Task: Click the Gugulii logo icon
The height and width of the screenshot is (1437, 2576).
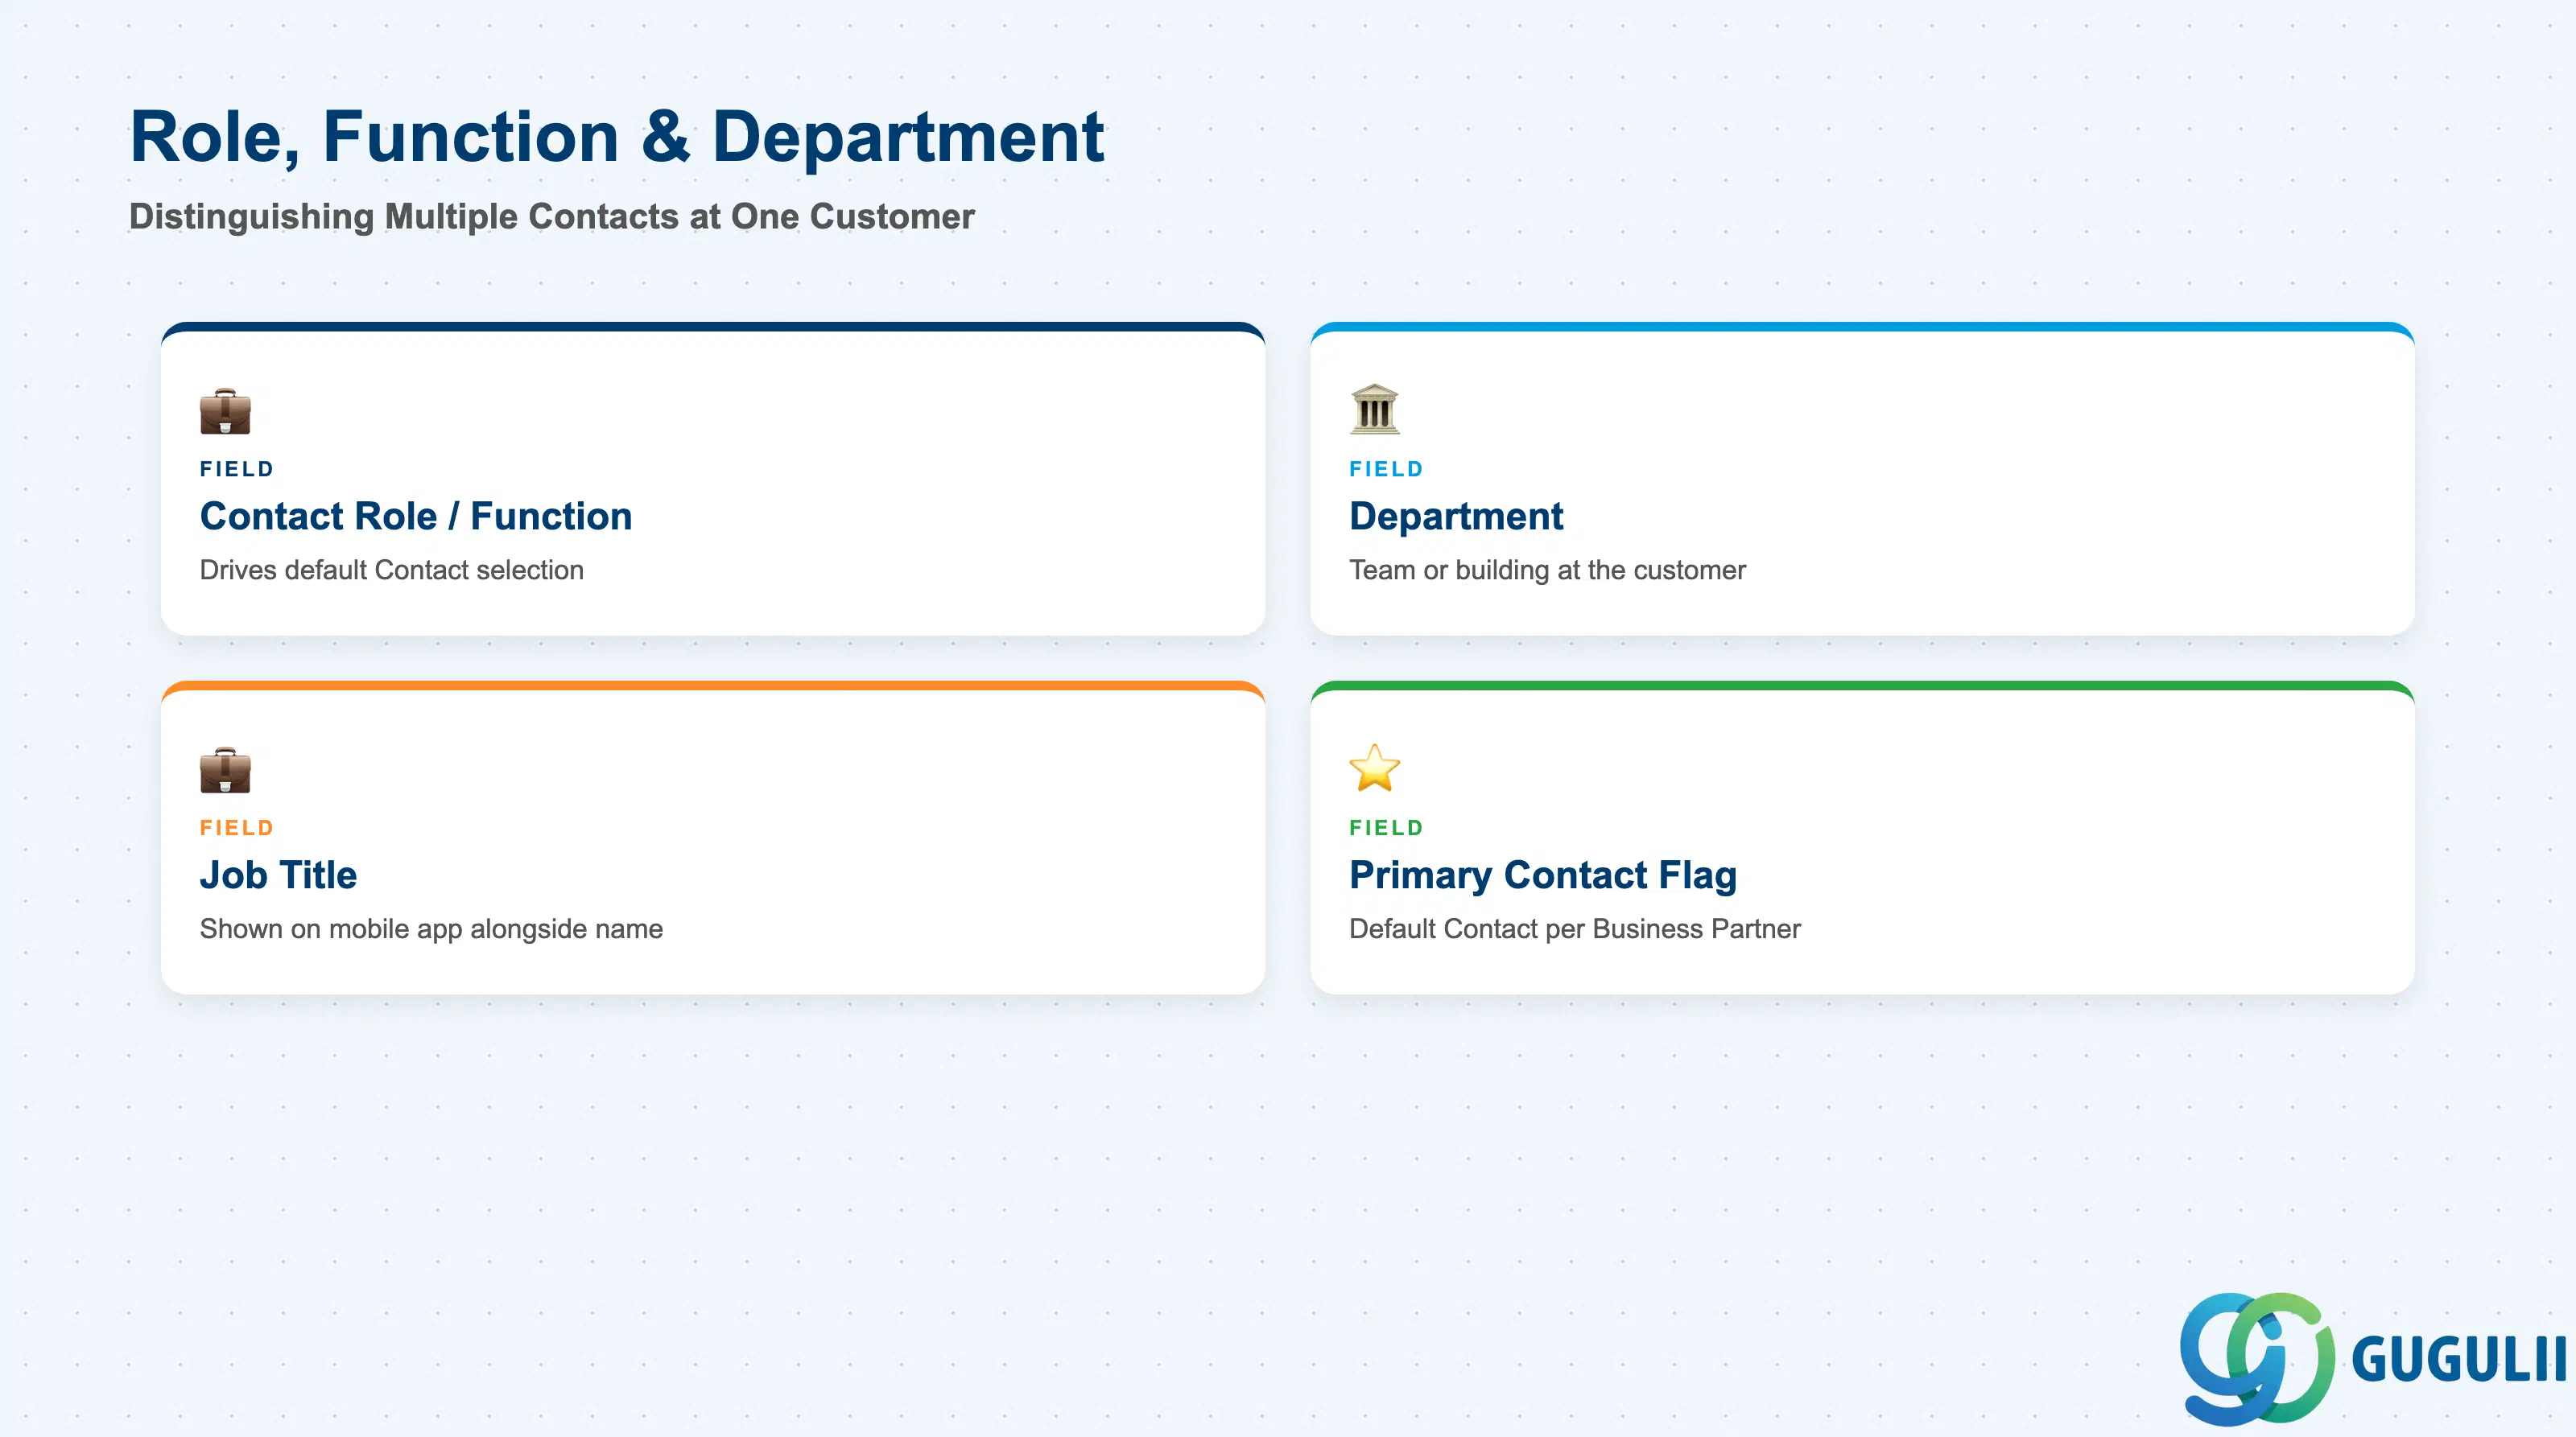Action: 2257,1358
